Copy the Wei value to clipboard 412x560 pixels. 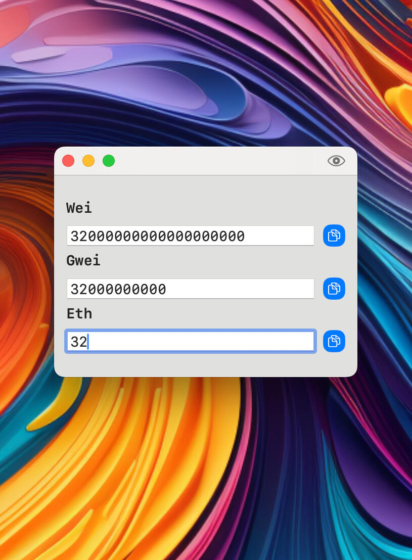tap(334, 236)
